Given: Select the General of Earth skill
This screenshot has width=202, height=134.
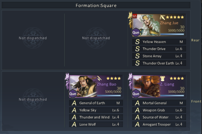Looking at the screenshot, I should pyautogui.click(x=96, y=103).
